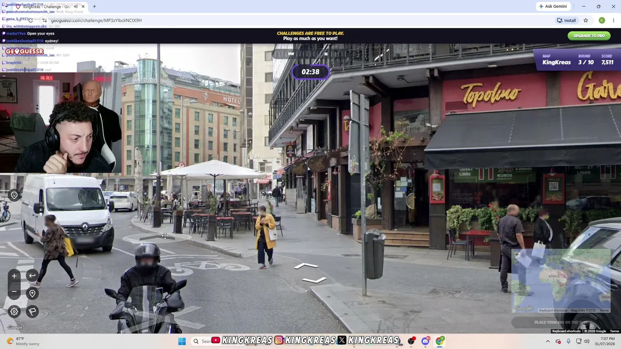Click the map name KingKreas
Screen dimensions: 621x349
(556, 62)
